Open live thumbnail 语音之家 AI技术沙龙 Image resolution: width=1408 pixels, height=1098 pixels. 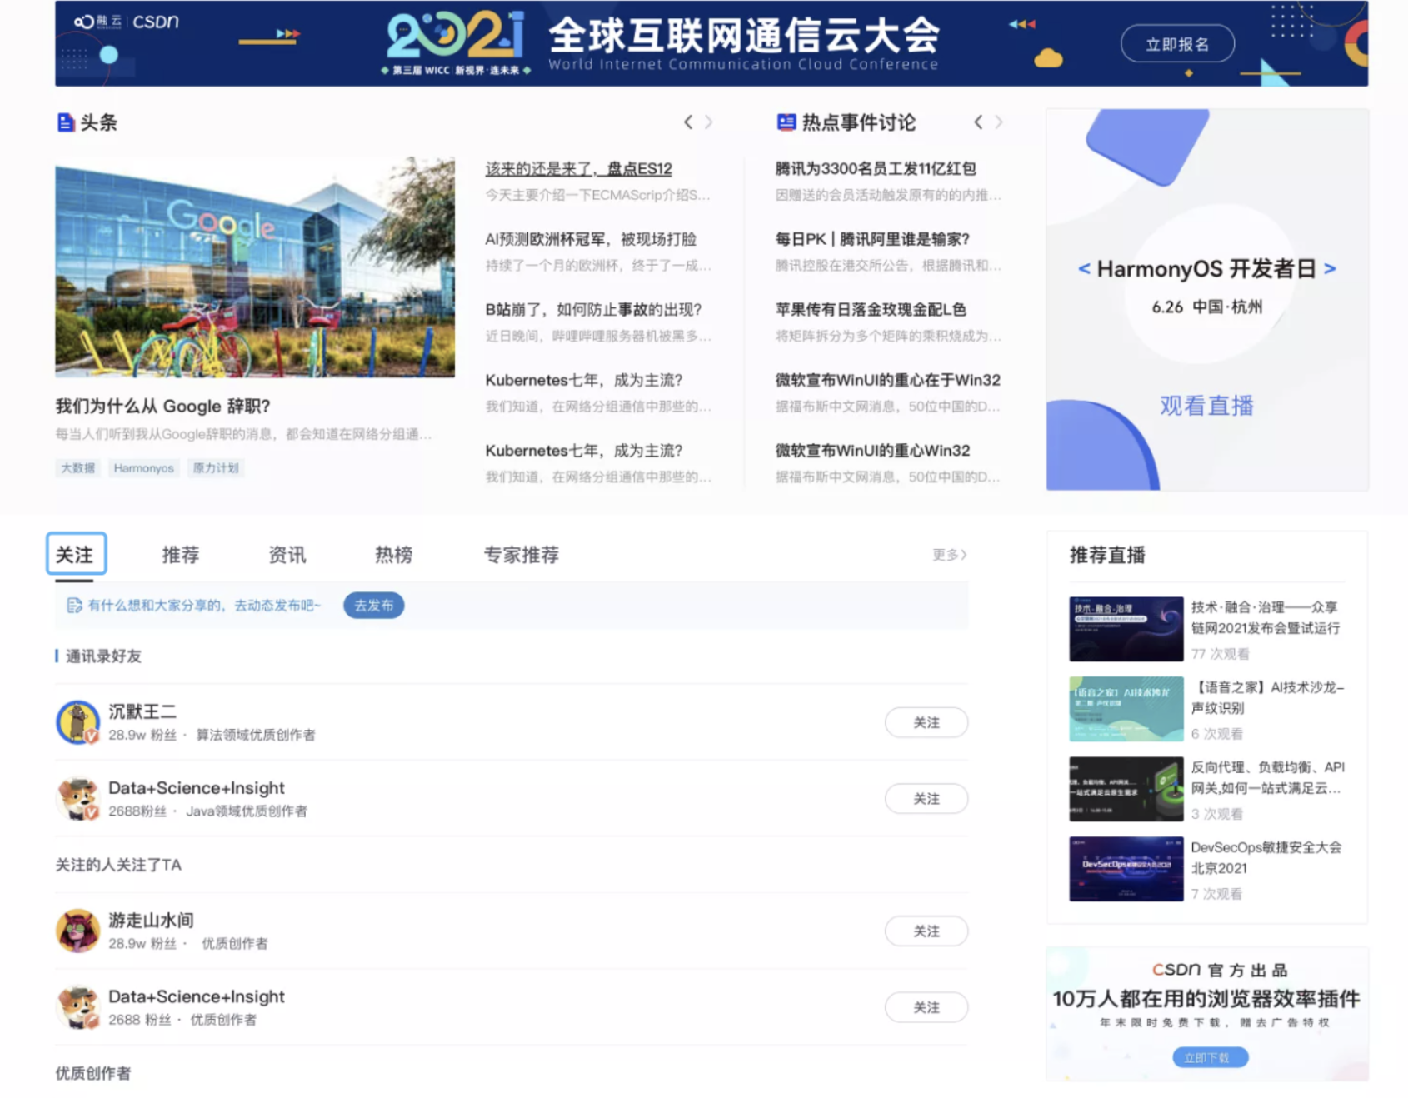tap(1126, 709)
